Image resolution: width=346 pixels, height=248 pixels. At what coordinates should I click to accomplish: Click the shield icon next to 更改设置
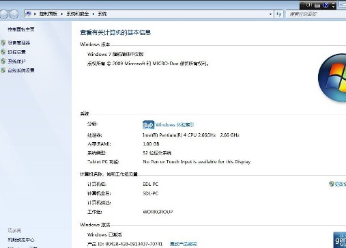tap(332, 184)
